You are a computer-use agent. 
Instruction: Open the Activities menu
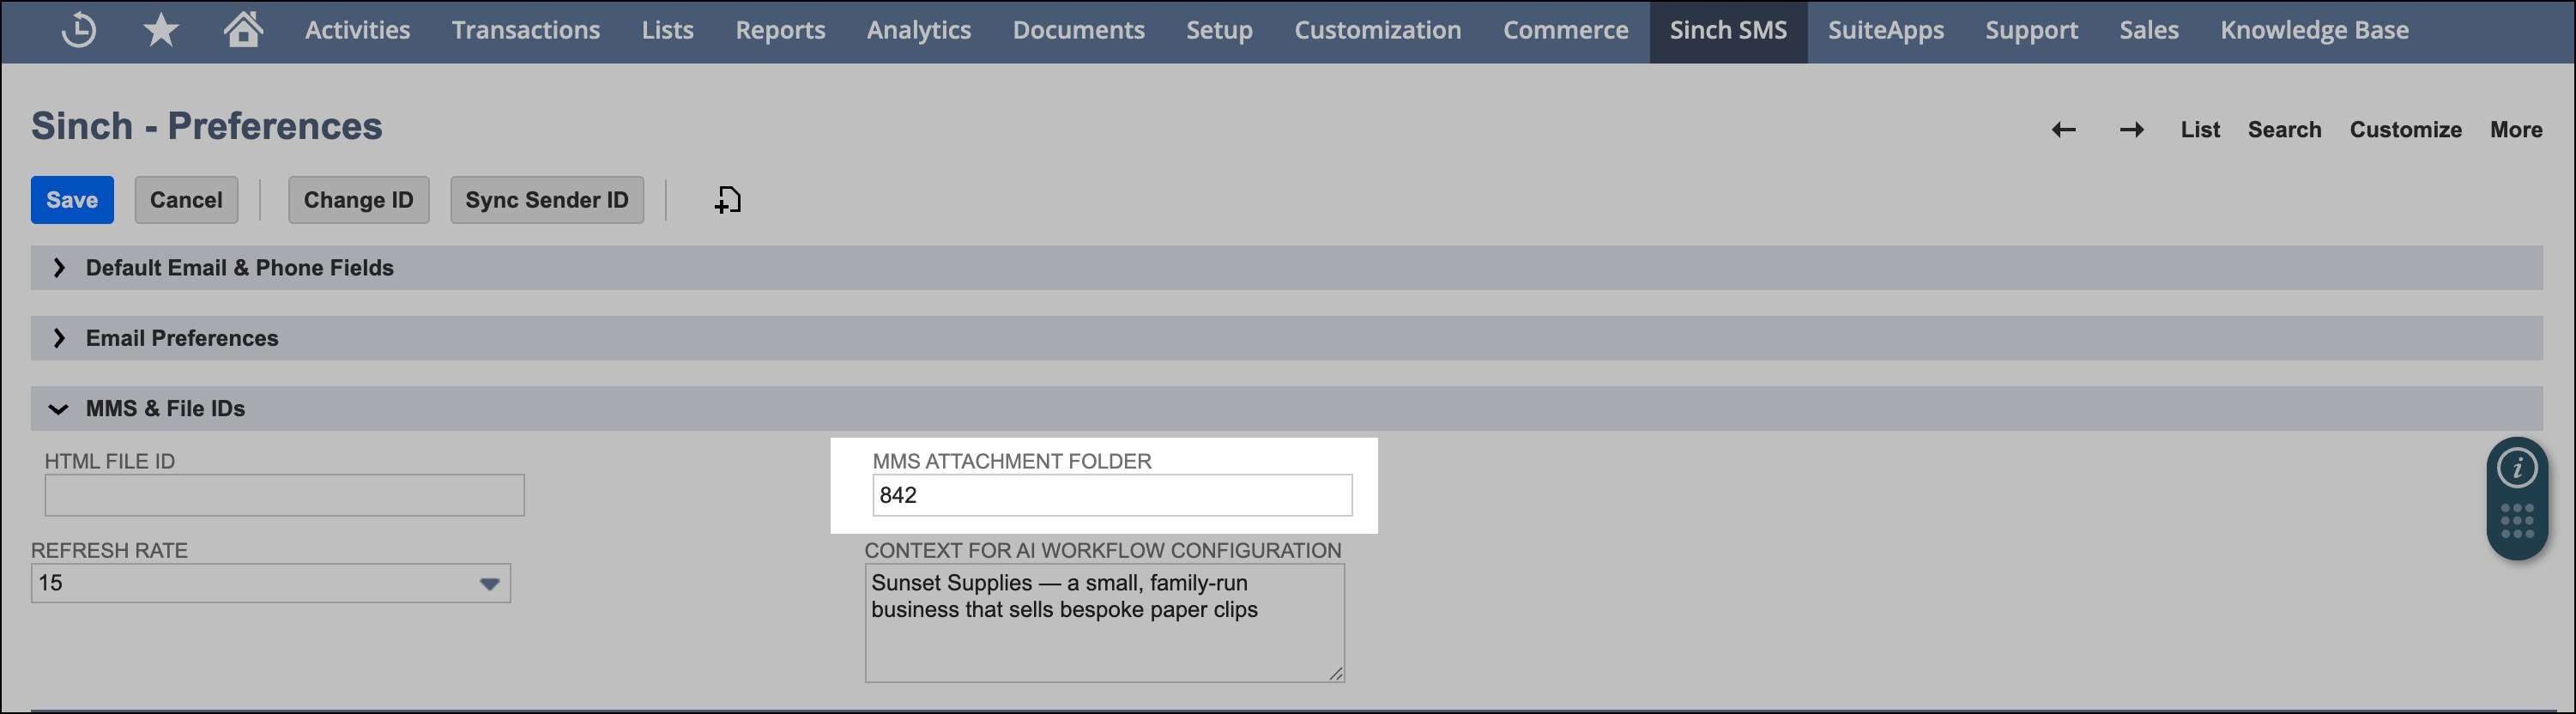[357, 30]
